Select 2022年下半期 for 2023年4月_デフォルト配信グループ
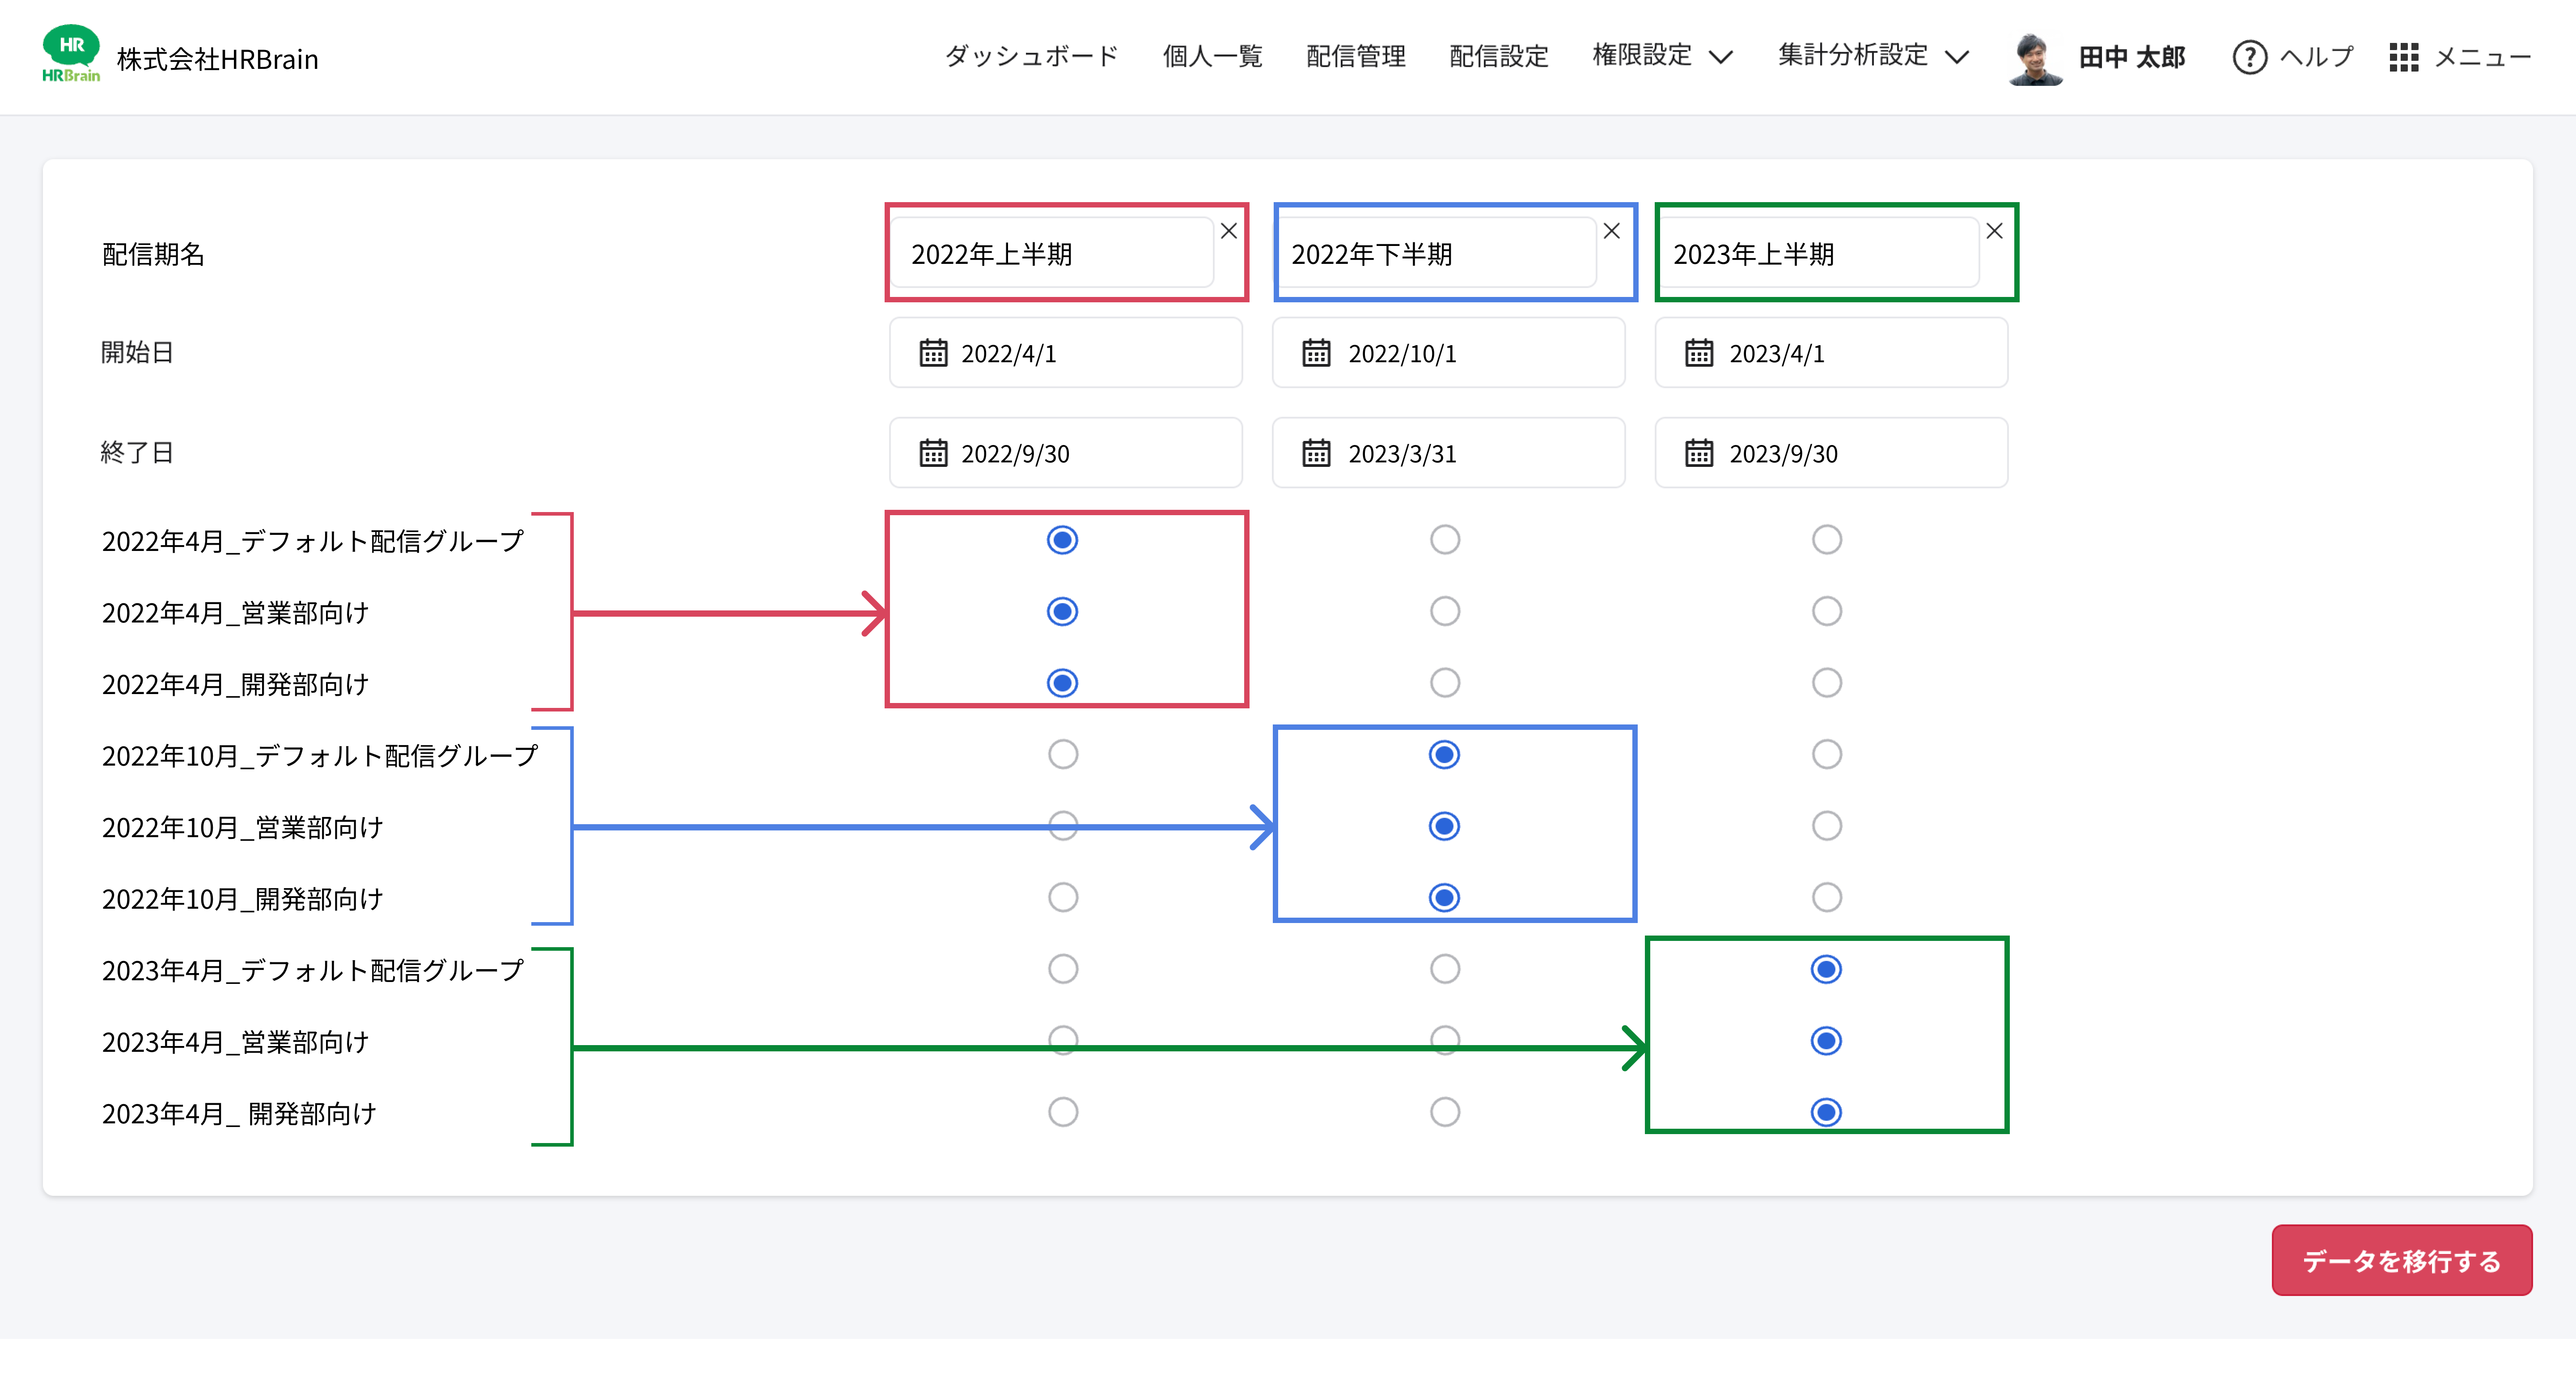This screenshot has width=2576, height=1389. pos(1444,969)
